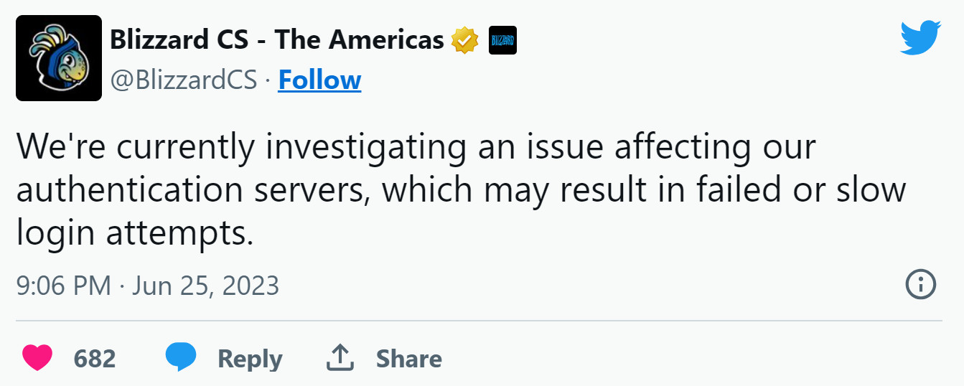Image resolution: width=964 pixels, height=386 pixels.
Task: Click the share upload arrow icon
Action: tap(340, 357)
